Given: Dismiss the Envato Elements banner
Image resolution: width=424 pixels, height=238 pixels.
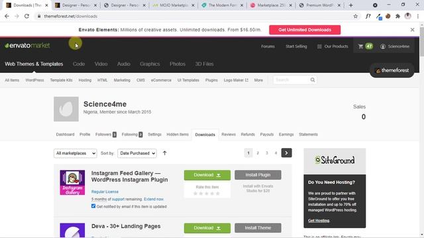Looking at the screenshot, I should point(412,30).
